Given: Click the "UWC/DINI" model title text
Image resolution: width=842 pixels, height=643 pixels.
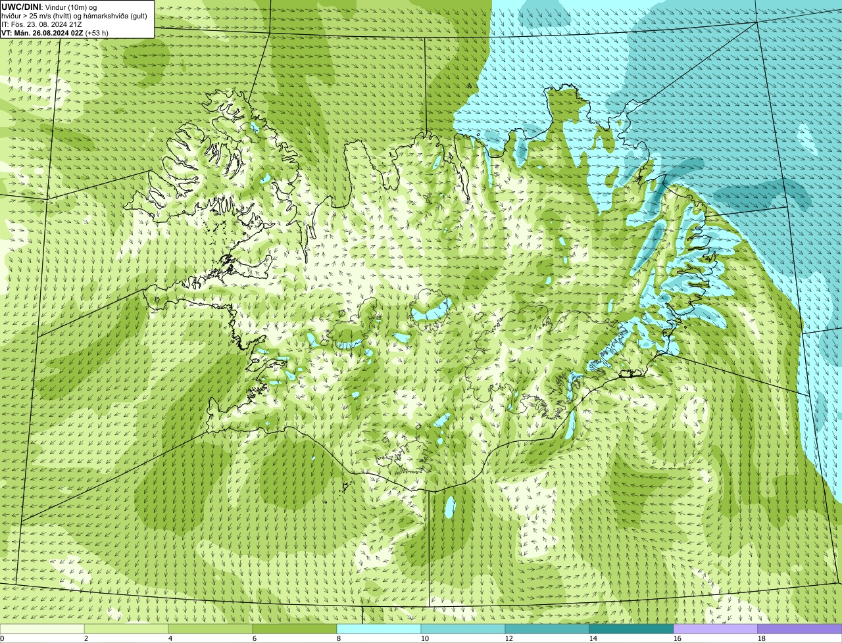Looking at the screenshot, I should click(x=20, y=7).
